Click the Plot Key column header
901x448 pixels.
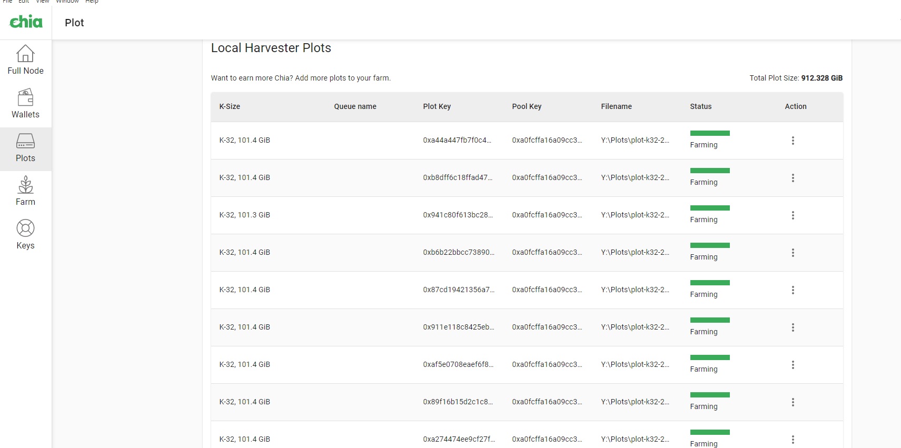coord(437,106)
